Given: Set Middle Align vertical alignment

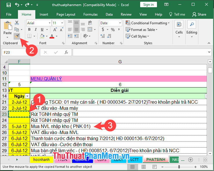Looking at the screenshot, I should coord(76,23).
